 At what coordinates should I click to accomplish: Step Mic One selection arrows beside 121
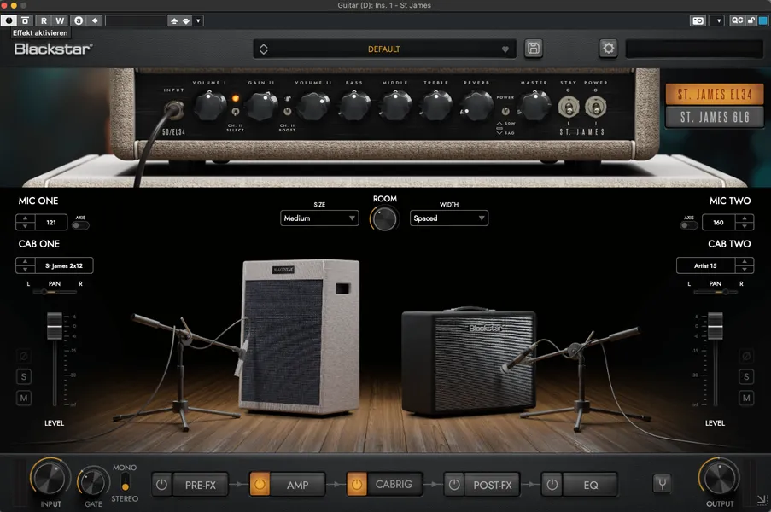(x=25, y=222)
